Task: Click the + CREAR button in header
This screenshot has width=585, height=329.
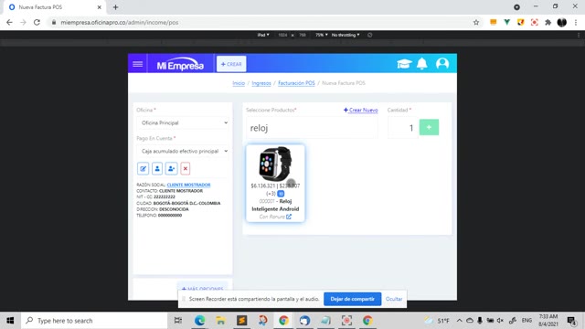Action: click(231, 64)
